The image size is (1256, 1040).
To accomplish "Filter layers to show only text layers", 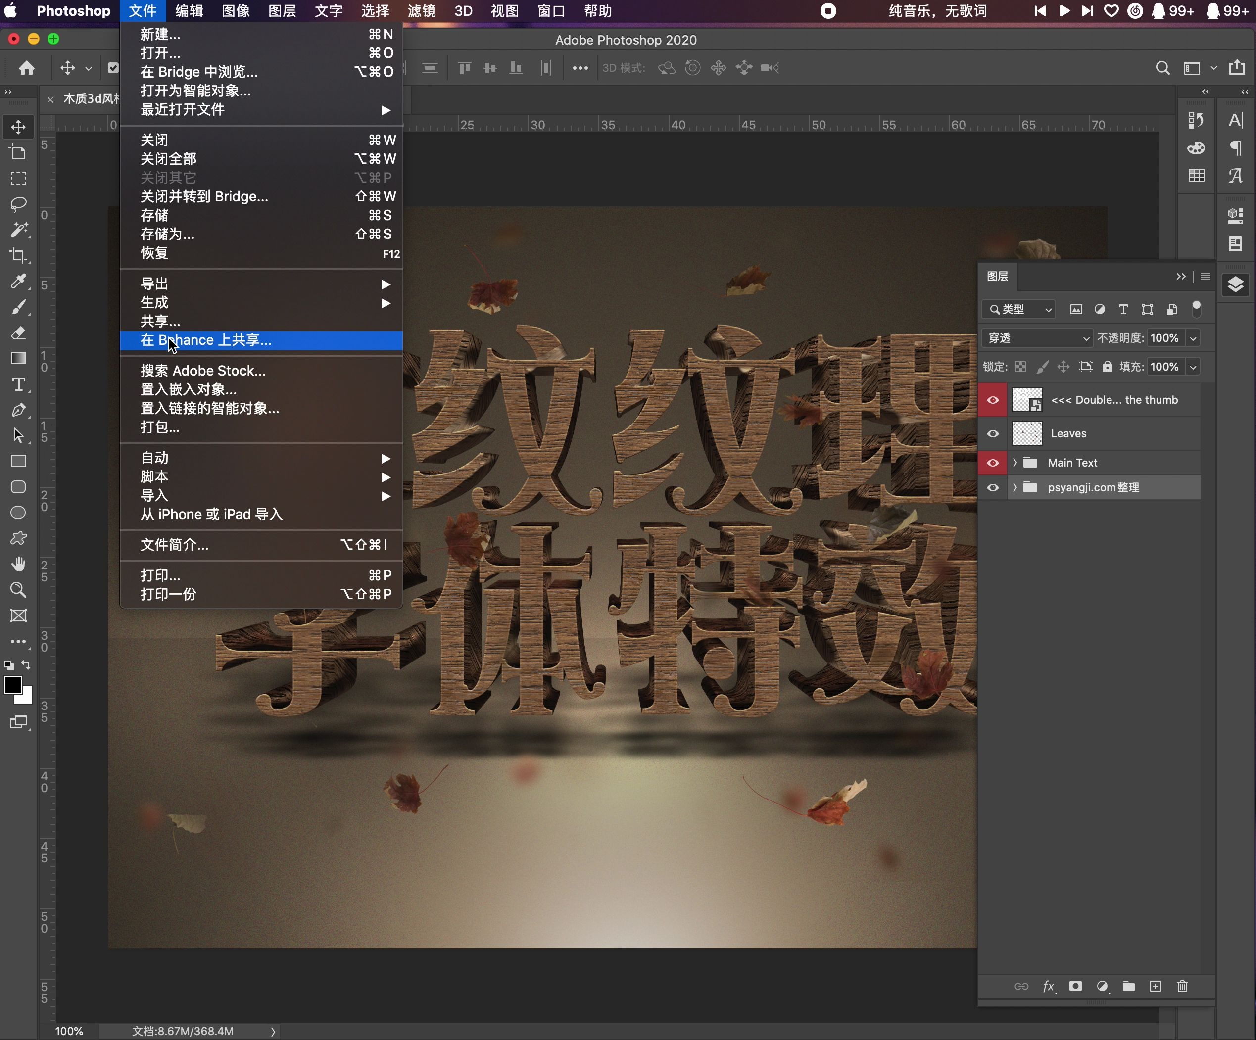I will [x=1123, y=309].
